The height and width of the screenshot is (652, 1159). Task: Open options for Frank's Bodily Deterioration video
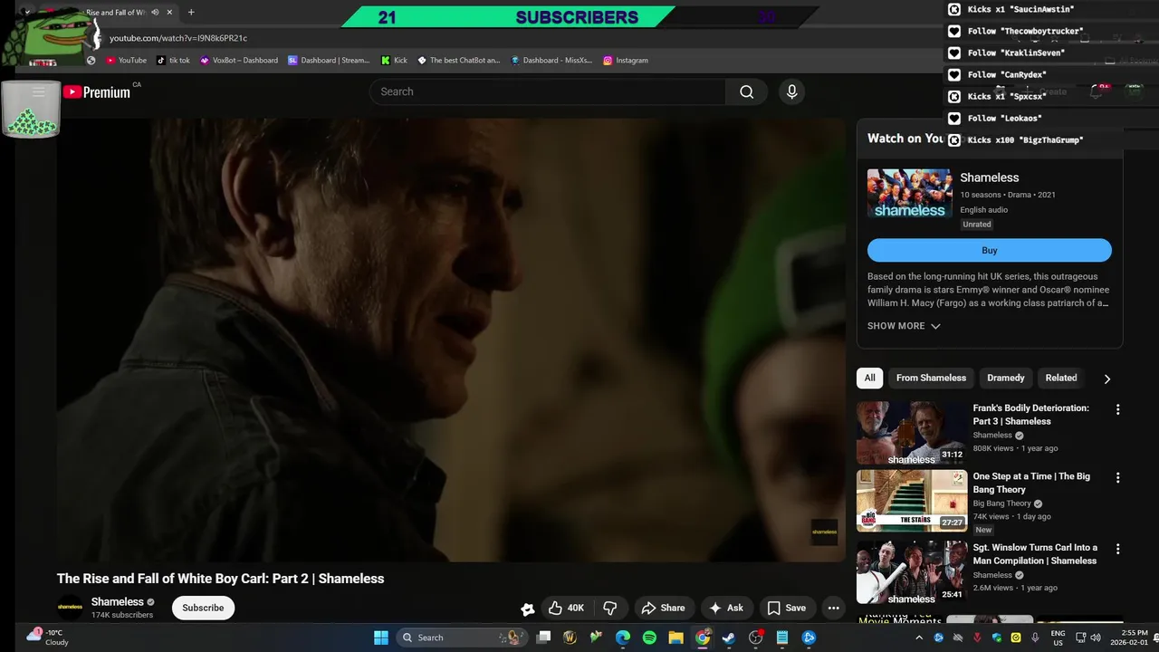1117,409
